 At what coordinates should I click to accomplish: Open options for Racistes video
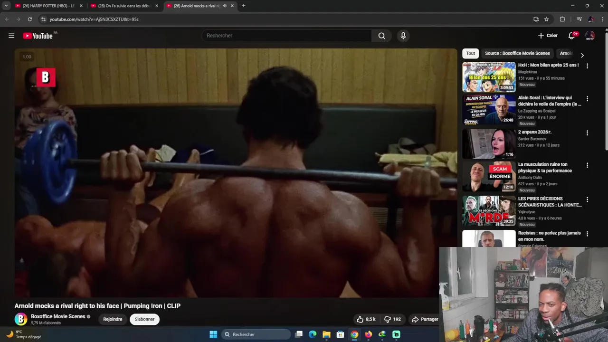point(587,234)
